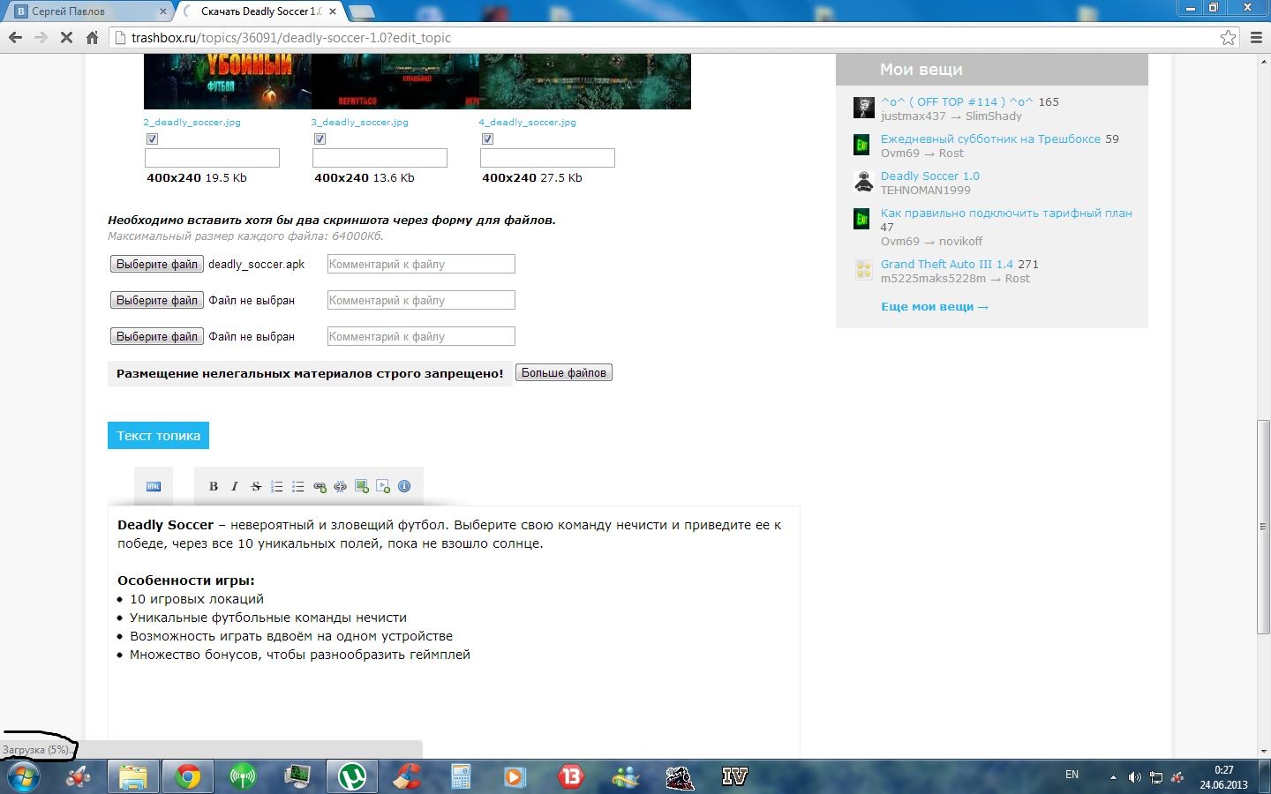Show hidden system tray icons
Viewport: 1271px width, 794px height.
click(1113, 777)
